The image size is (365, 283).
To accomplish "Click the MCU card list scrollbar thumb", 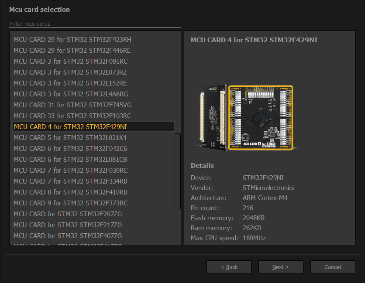I will point(177,171).
